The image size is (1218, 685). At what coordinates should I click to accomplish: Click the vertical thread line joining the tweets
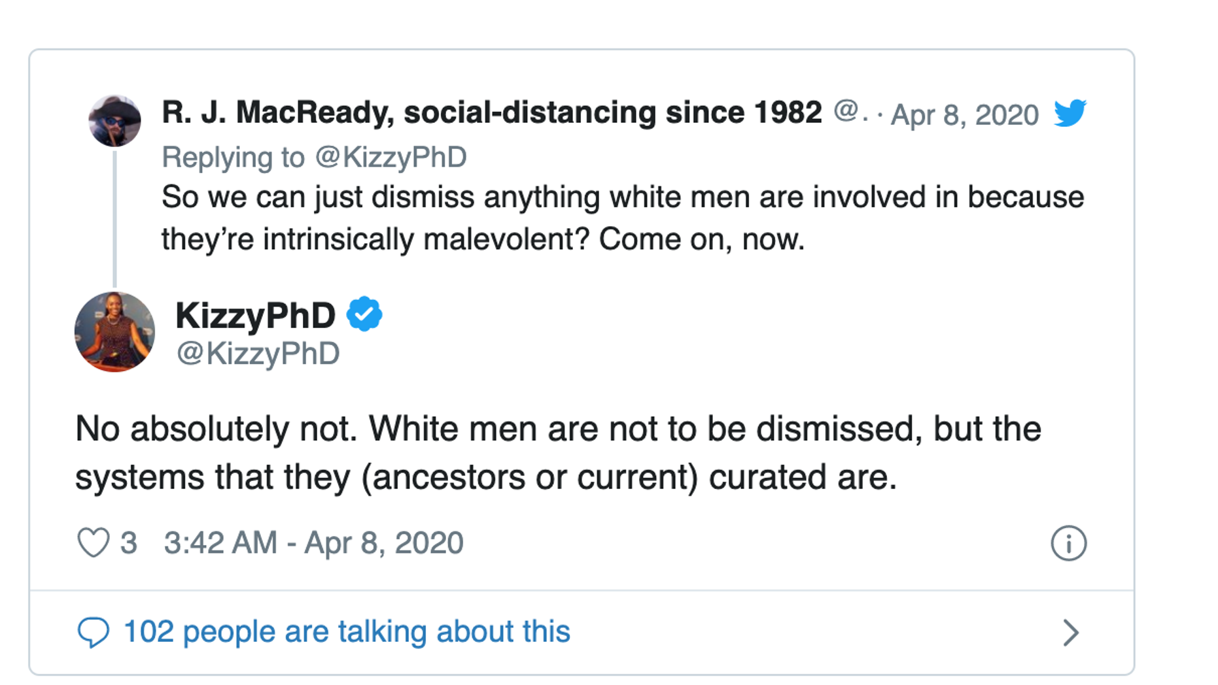pos(115,219)
